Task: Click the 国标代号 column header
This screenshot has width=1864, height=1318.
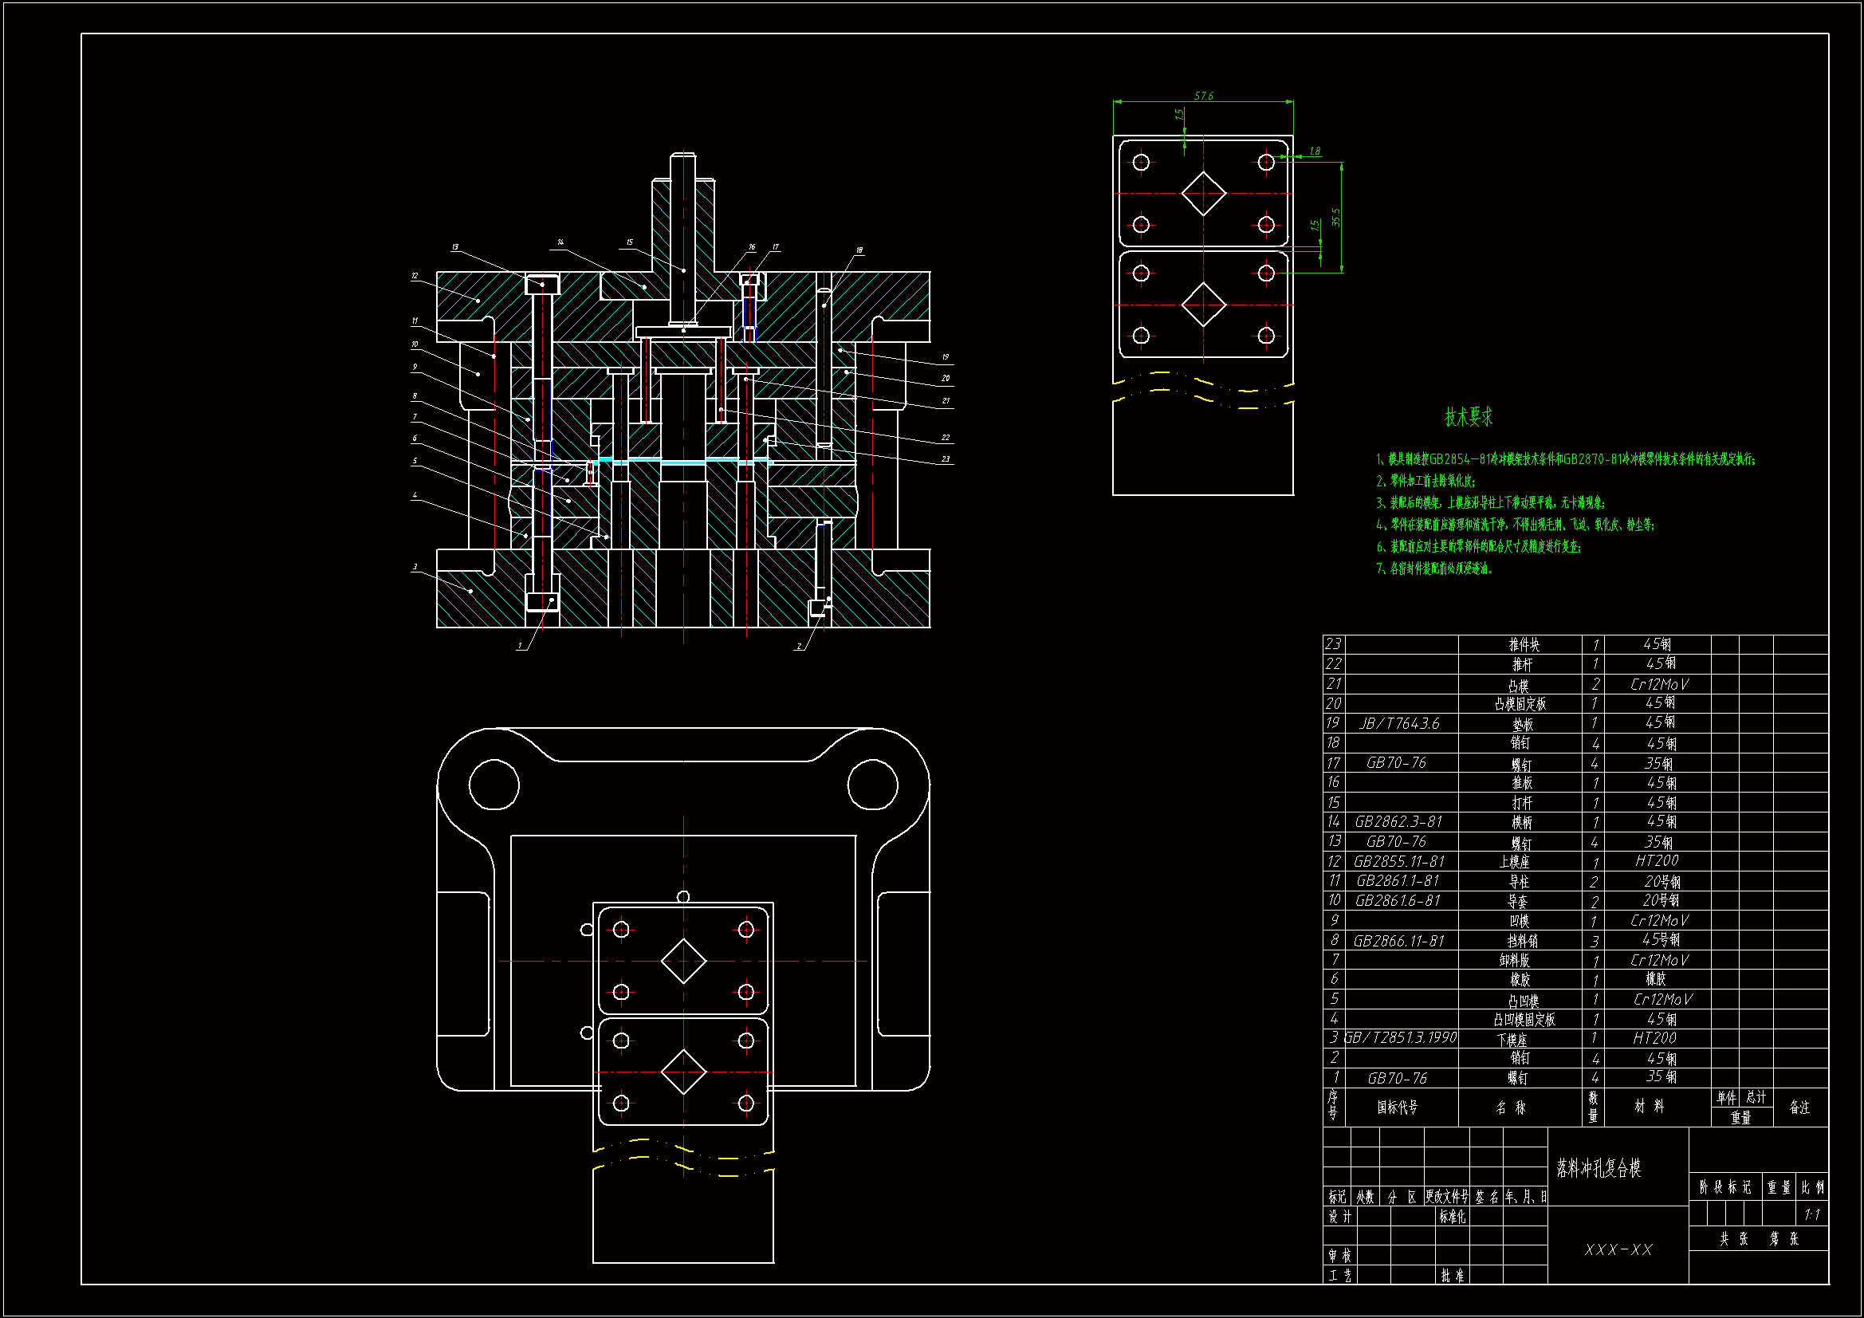Action: (x=1397, y=1108)
